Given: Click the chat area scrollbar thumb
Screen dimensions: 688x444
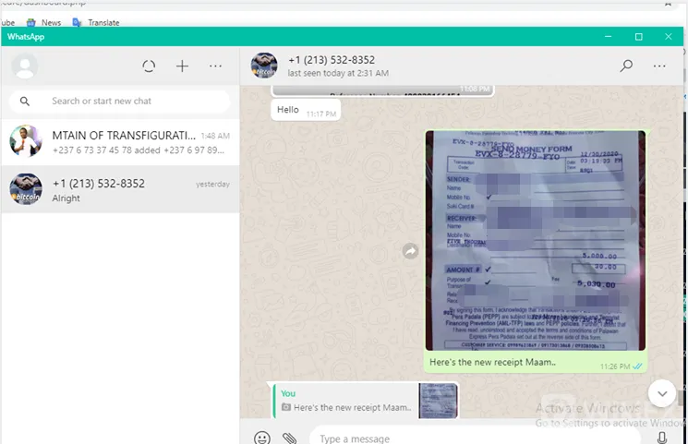Looking at the screenshot, I should point(680,398).
